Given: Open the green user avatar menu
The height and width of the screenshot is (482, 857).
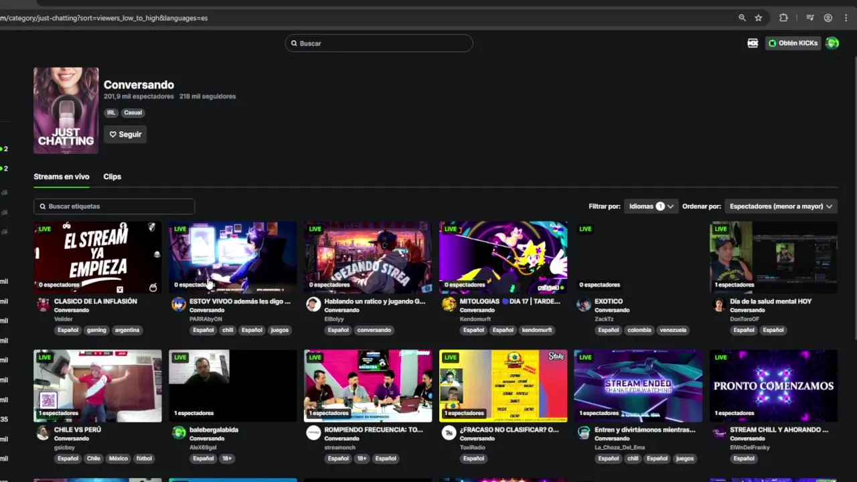Looking at the screenshot, I should (832, 43).
